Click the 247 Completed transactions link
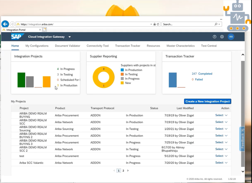Image resolution: width=252 pixels, height=183 pixels. click(x=202, y=74)
